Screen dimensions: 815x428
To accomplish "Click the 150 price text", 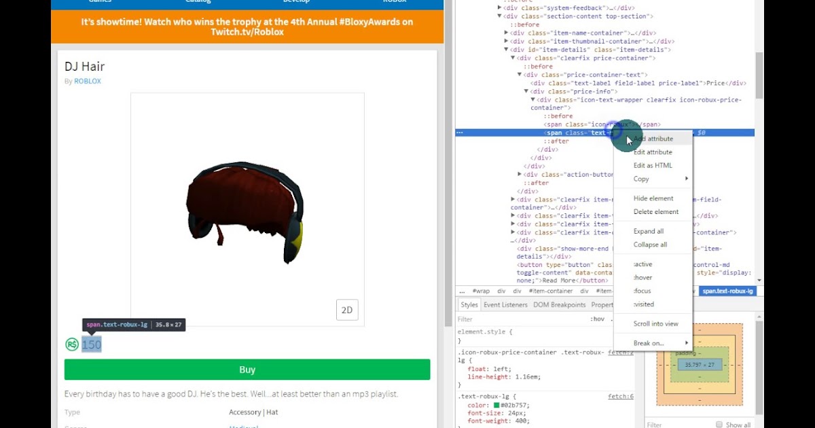I will coord(92,344).
